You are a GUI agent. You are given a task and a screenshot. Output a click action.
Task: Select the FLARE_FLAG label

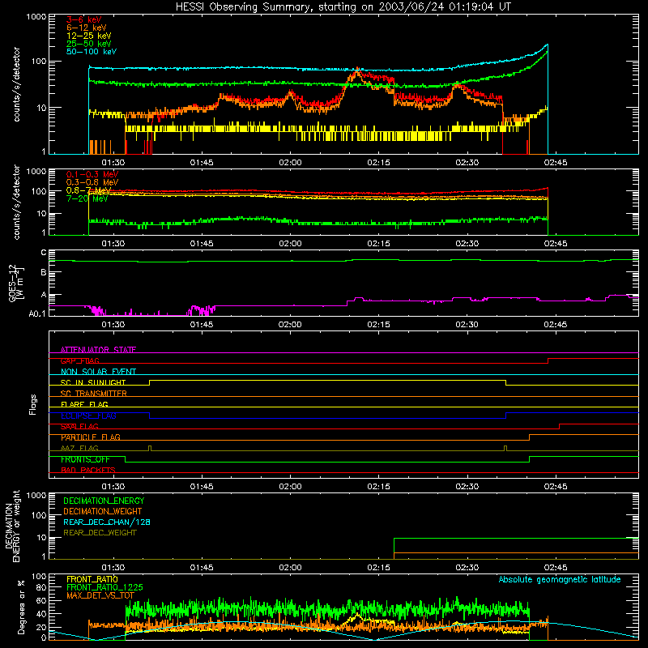coord(84,404)
